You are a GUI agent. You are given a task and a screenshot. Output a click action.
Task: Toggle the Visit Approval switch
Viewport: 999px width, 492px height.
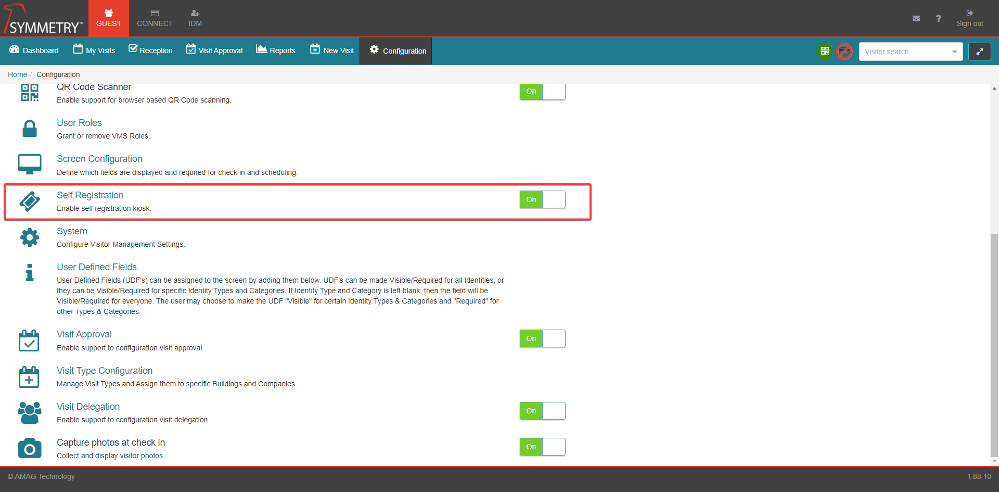pos(542,338)
